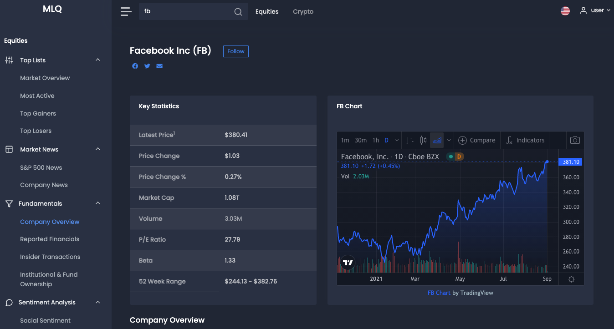The image size is (614, 329).
Task: Share on Twitter icon
Action: pyautogui.click(x=147, y=66)
